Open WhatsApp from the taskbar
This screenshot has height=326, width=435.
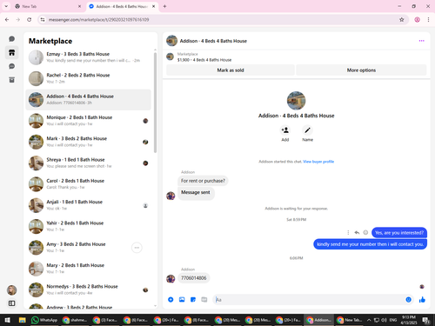pyautogui.click(x=44, y=320)
